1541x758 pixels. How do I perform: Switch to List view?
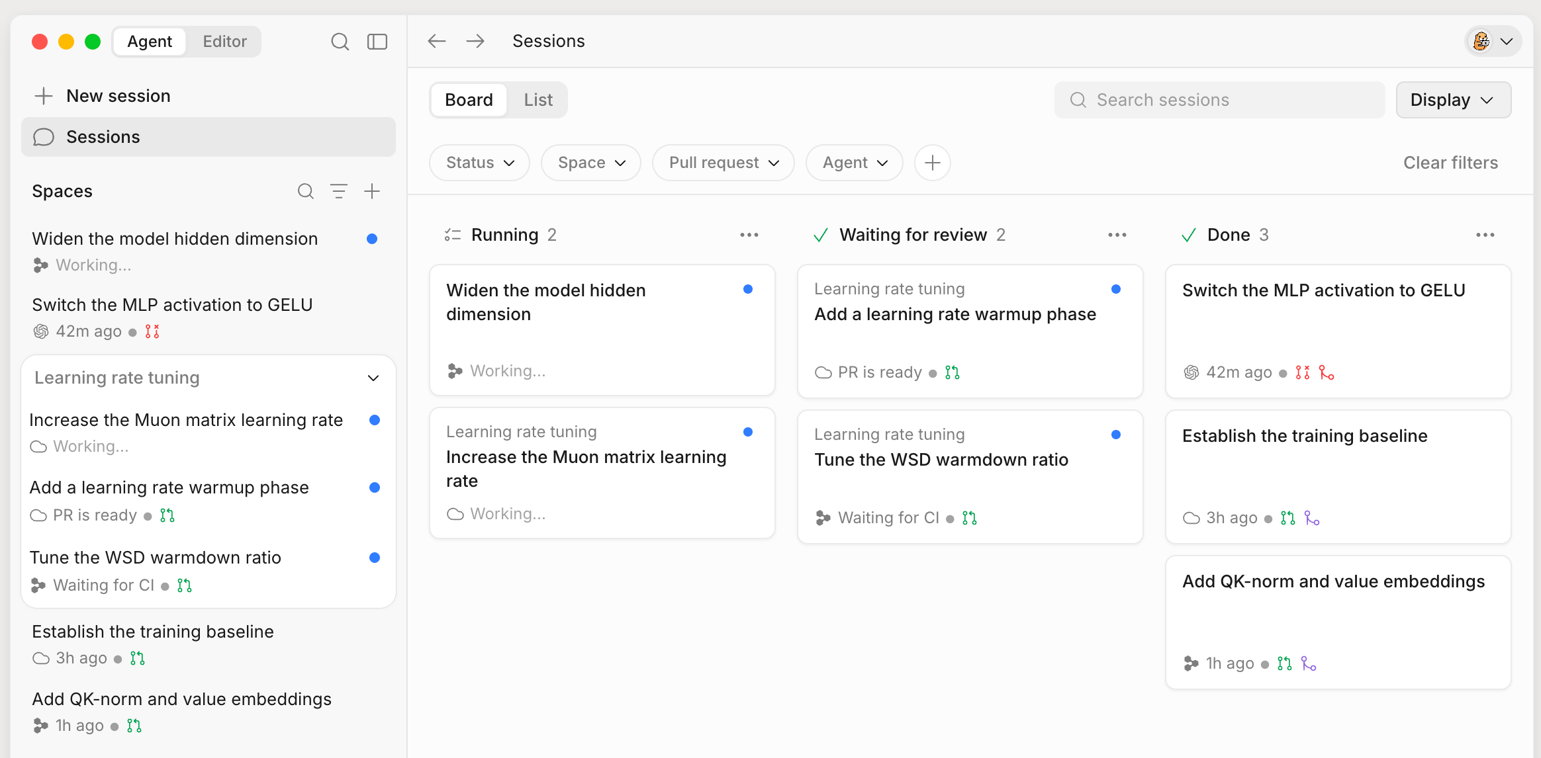(x=537, y=100)
